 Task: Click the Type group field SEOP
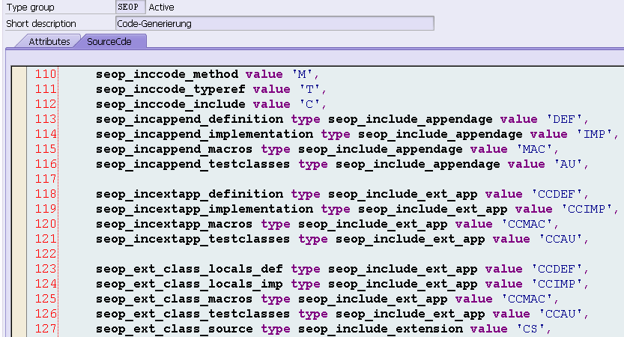tap(130, 7)
